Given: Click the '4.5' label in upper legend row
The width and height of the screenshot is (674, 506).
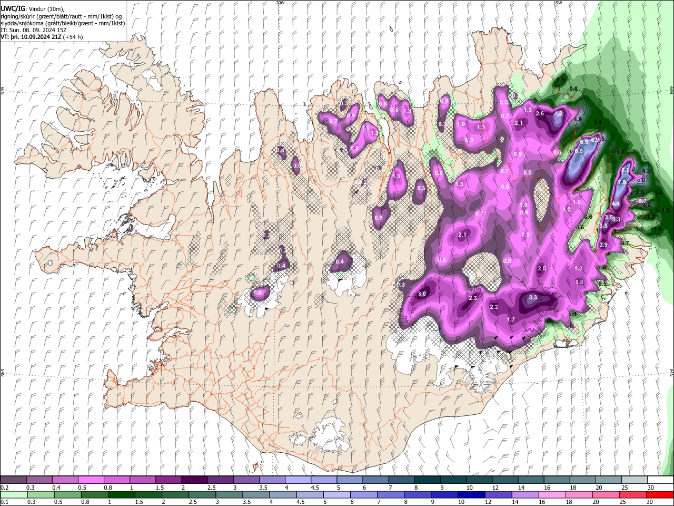Looking at the screenshot, I should [315, 488].
